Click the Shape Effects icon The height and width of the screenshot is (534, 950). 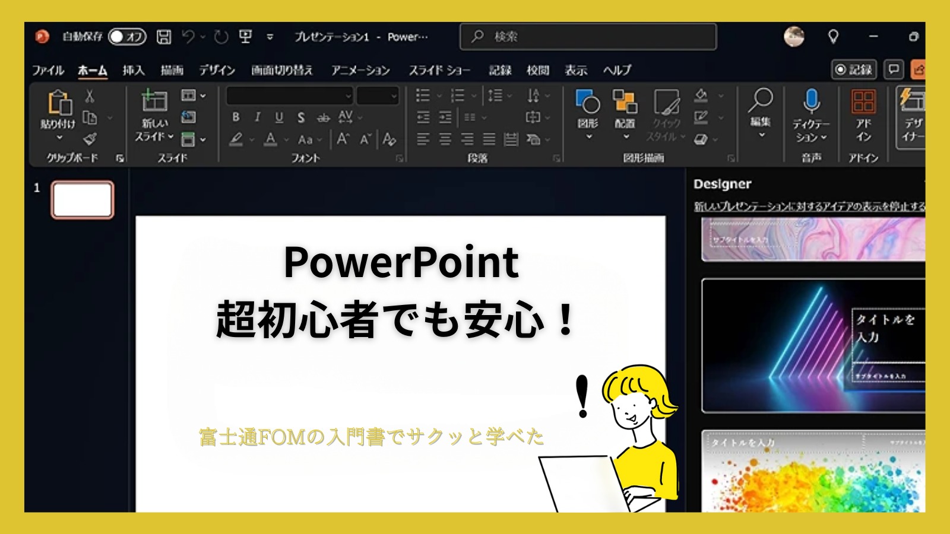coord(701,139)
